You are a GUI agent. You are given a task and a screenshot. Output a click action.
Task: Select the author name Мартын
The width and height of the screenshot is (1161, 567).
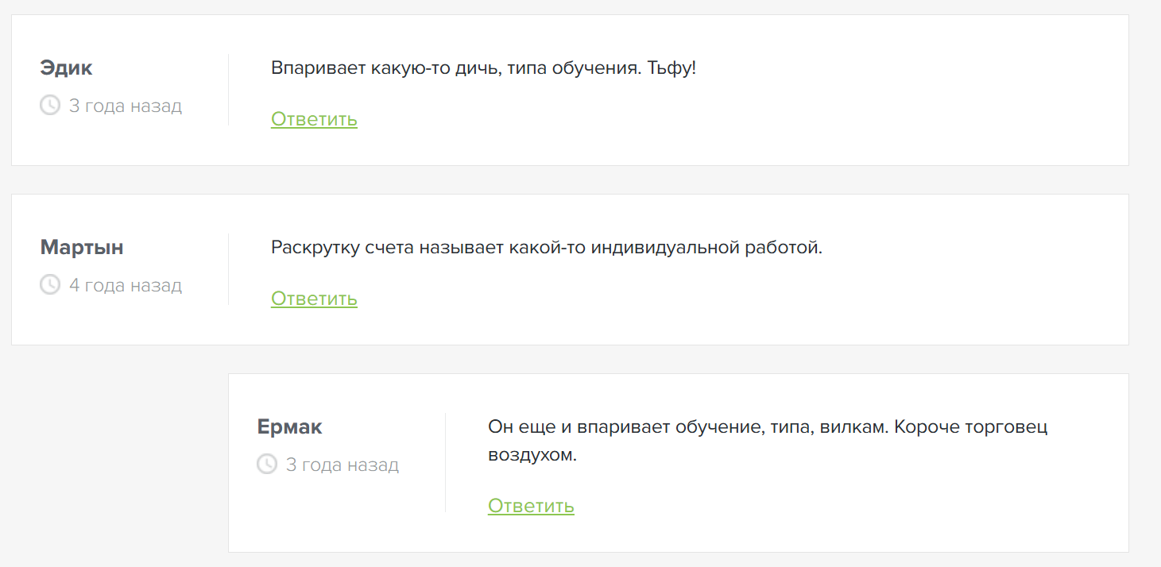82,248
